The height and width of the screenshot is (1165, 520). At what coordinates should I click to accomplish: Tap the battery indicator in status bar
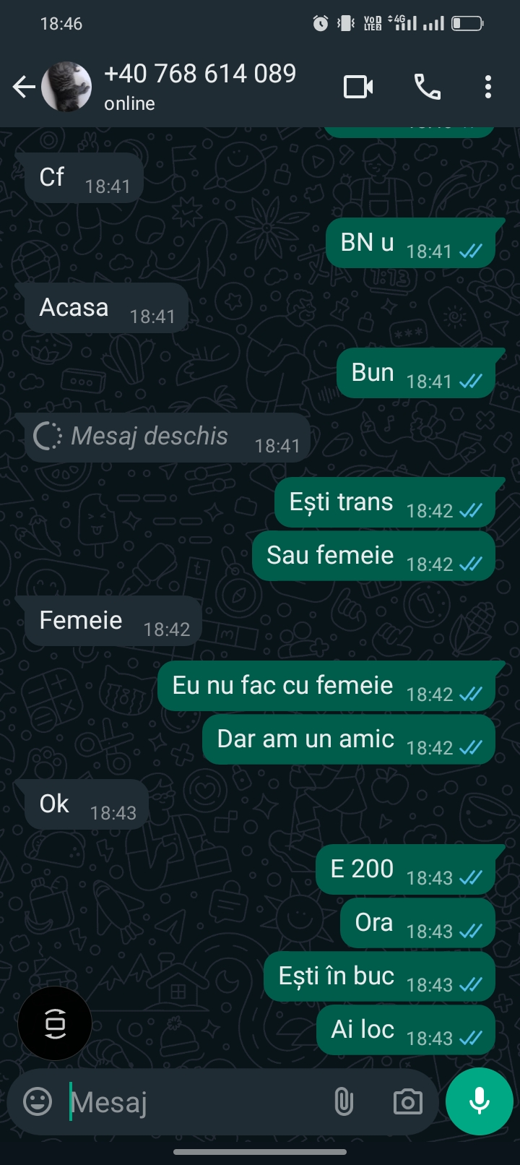(x=468, y=22)
